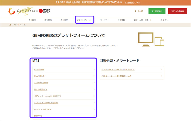Open the iPhone対応MT4 link
The width and height of the screenshot is (191, 121).
pyautogui.click(x=41, y=89)
